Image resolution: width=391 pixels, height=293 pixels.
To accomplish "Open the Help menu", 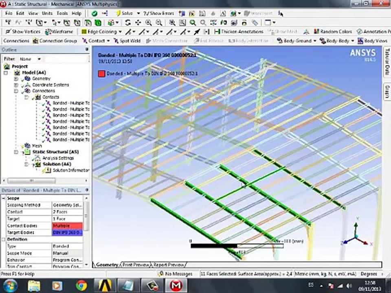I will (76, 13).
